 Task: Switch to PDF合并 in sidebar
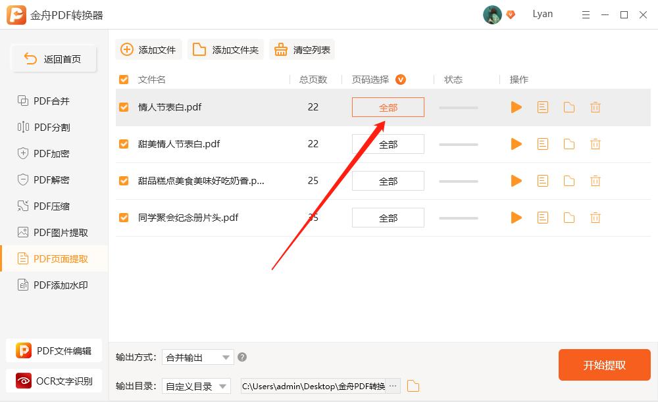pyautogui.click(x=46, y=101)
